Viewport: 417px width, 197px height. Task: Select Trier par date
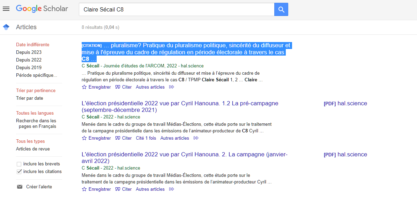30,98
